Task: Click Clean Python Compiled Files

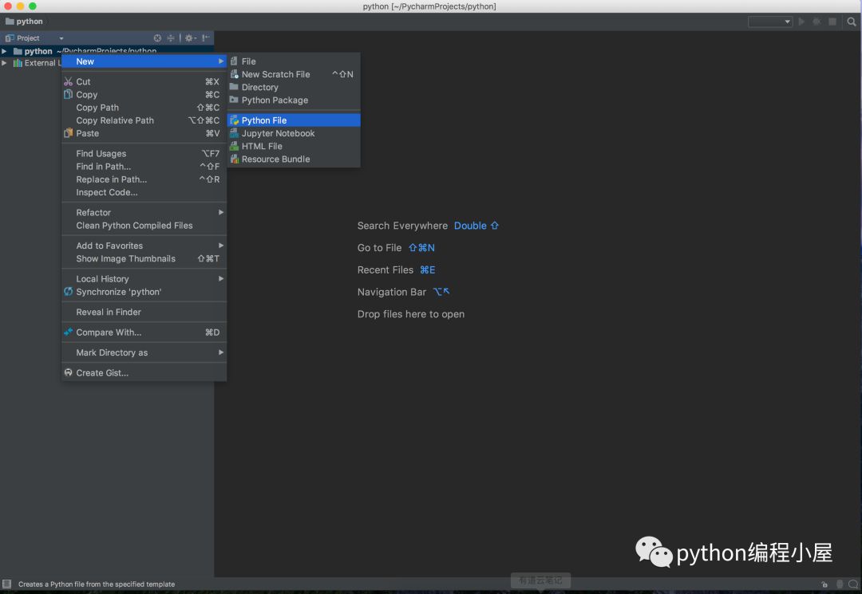Action: click(x=144, y=226)
